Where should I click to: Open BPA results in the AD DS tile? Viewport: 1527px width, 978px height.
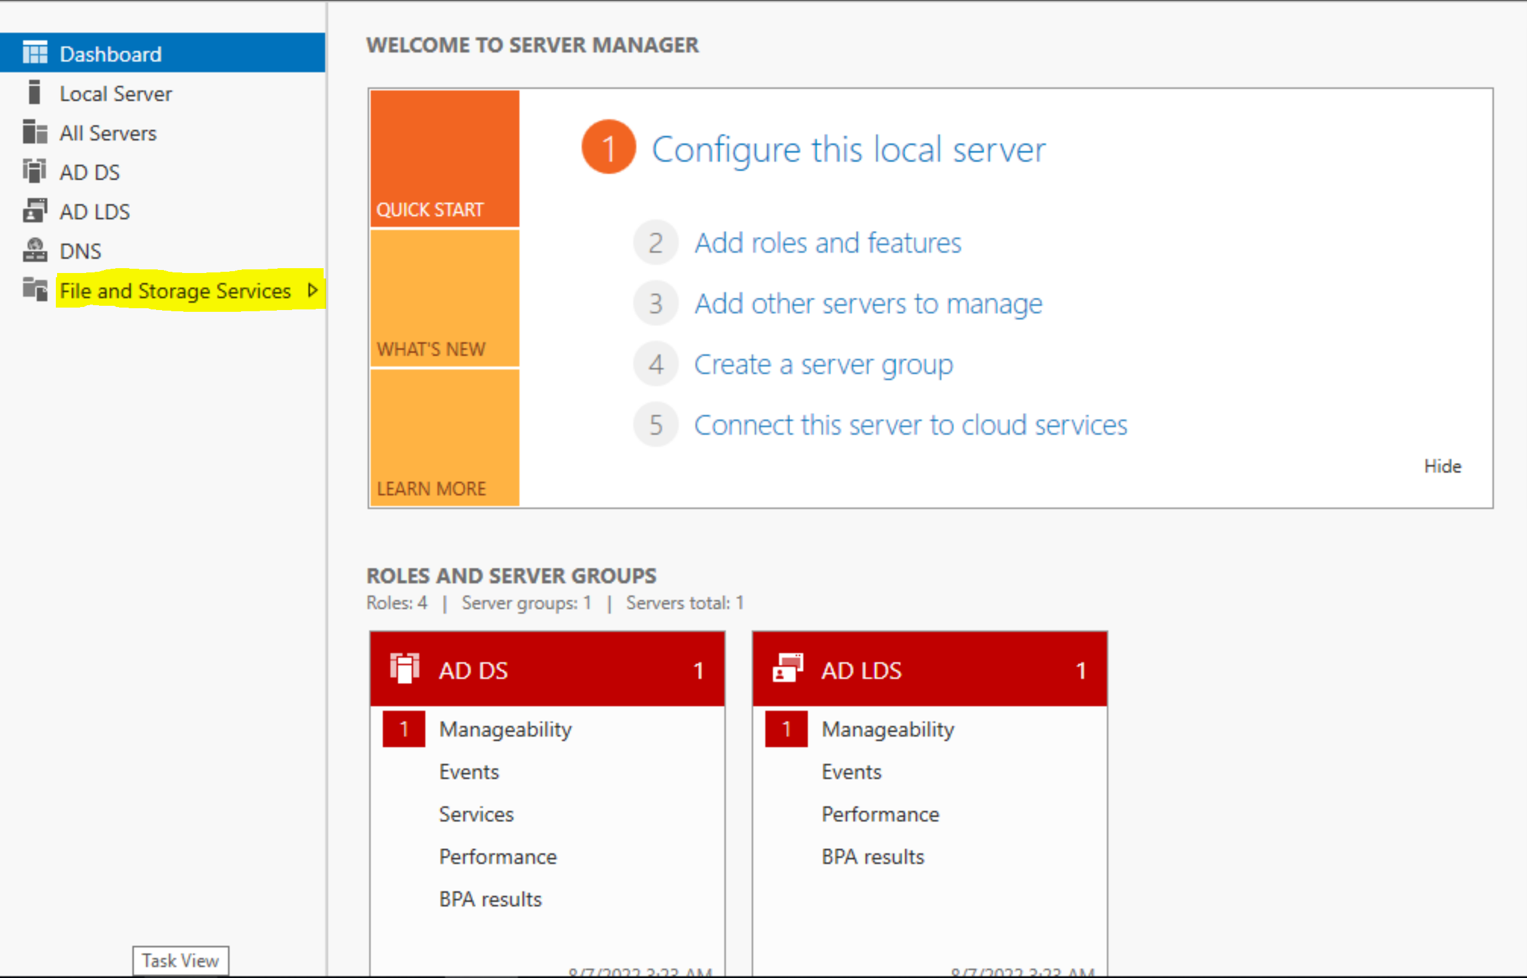click(490, 899)
